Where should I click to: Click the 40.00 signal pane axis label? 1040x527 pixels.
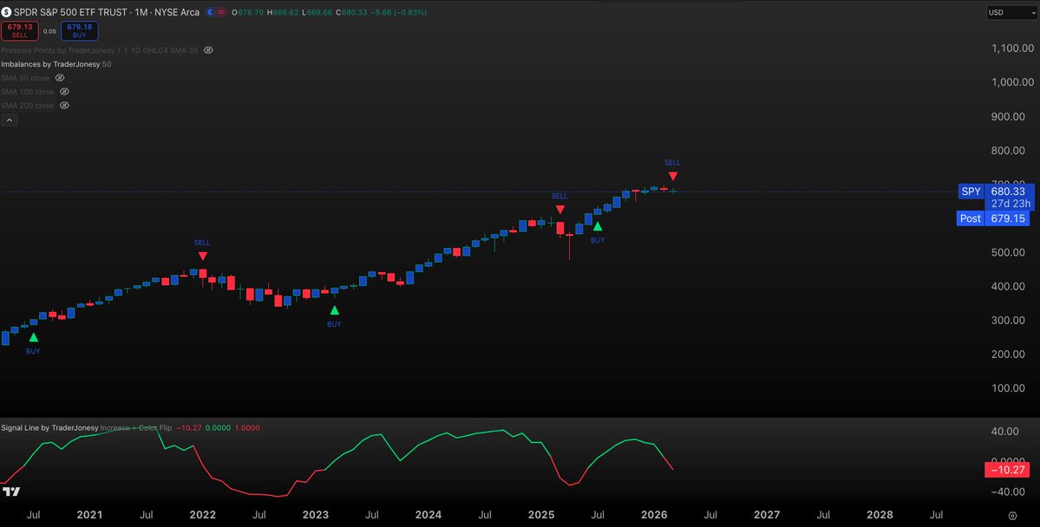[x=1004, y=432]
